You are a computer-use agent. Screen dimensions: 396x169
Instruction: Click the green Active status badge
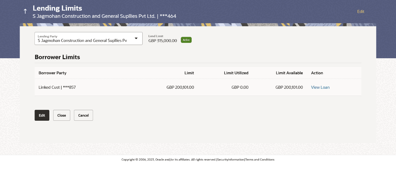(186, 40)
